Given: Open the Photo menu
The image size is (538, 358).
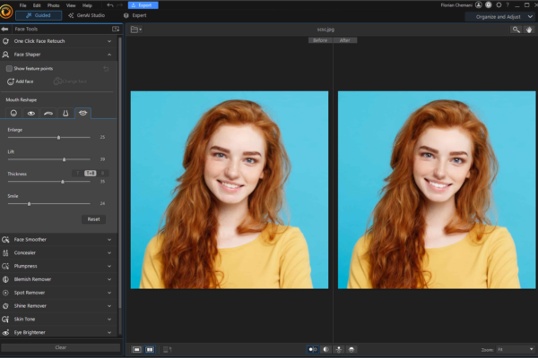Looking at the screenshot, I should 53,5.
